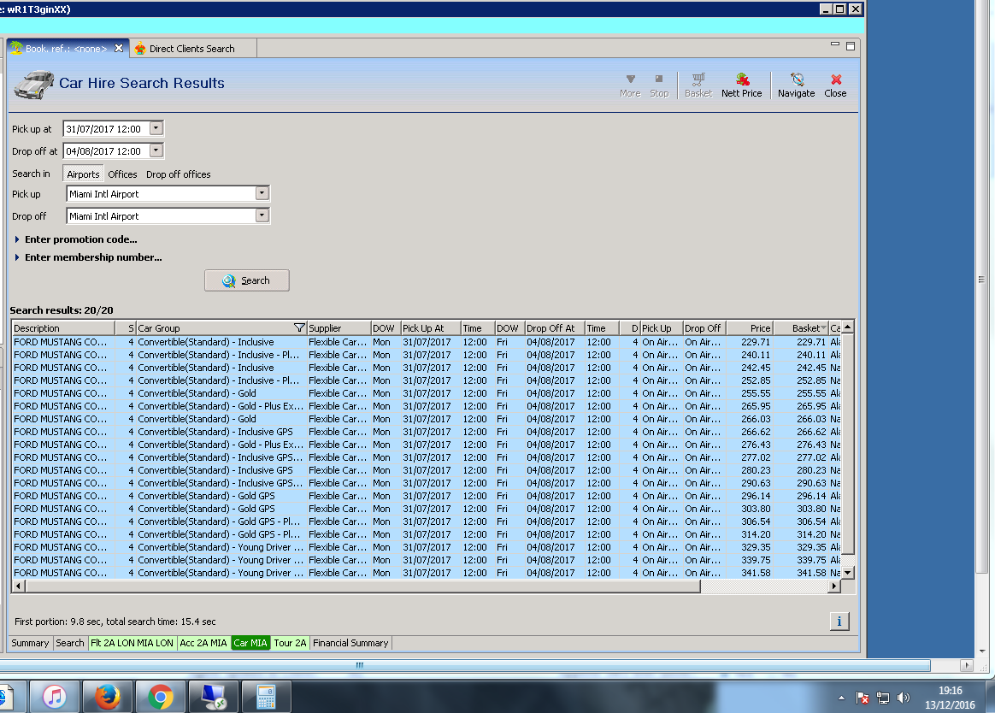
Task: Open the Pick up airport dropdown
Action: 262,193
